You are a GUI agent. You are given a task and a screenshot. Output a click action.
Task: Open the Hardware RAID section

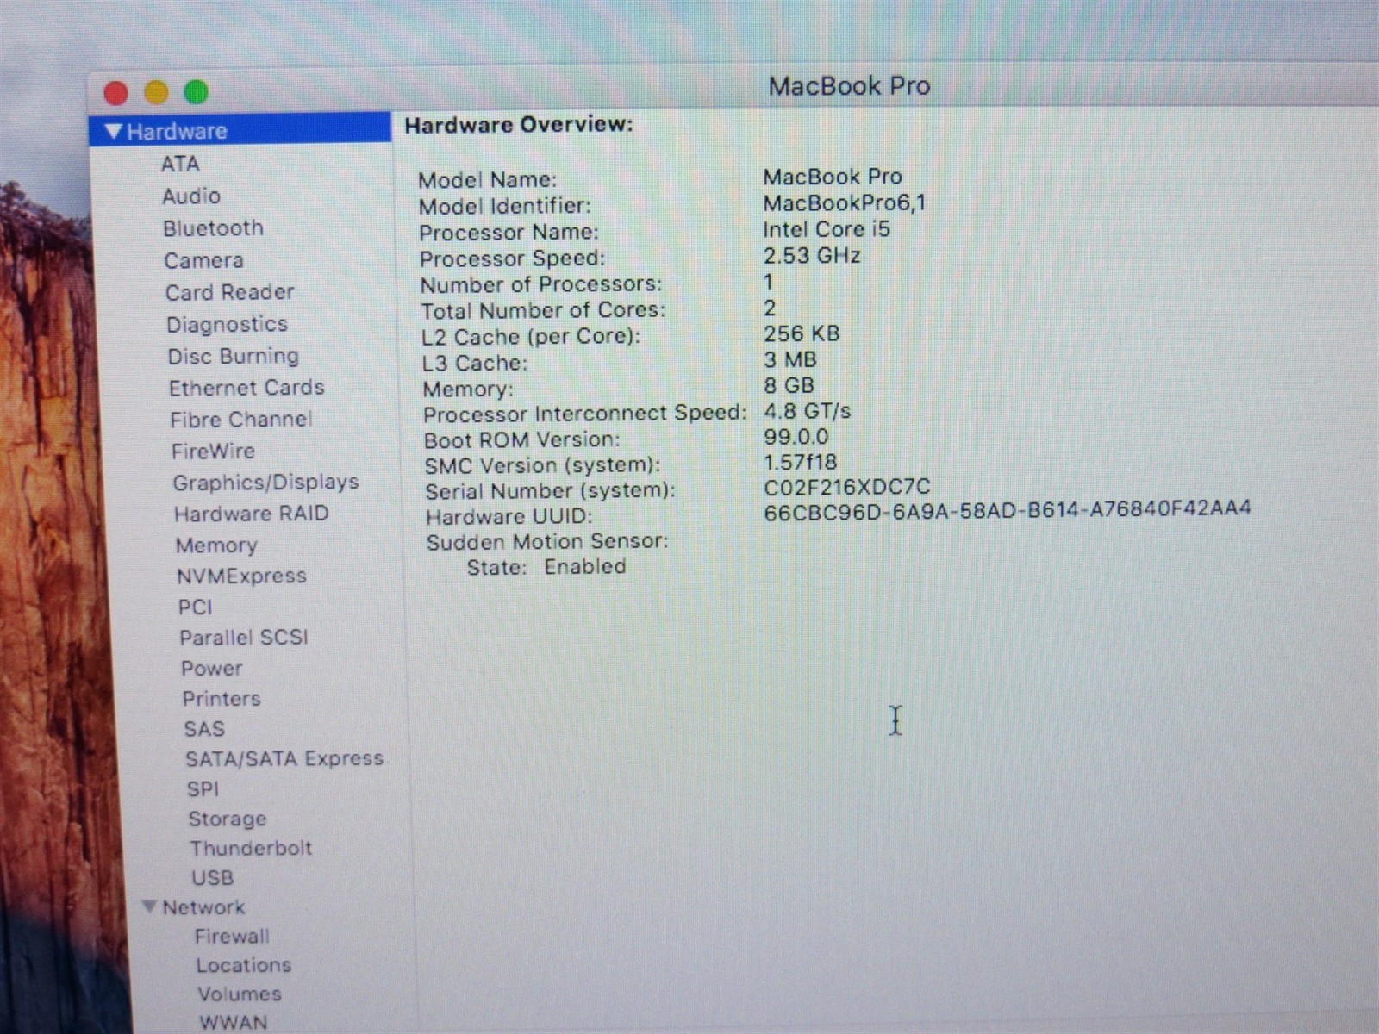(x=251, y=514)
